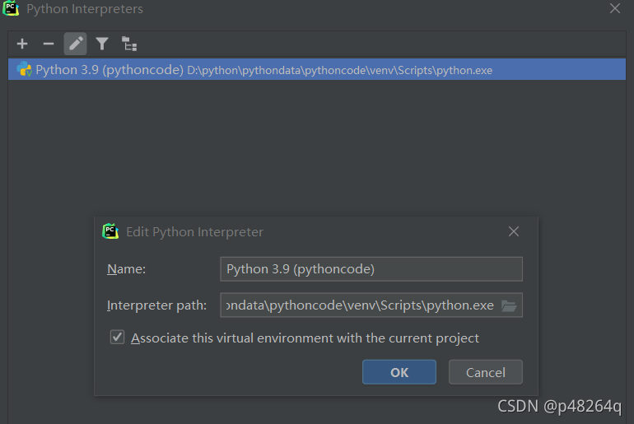Toggle Associate this virtual environment checkbox
The height and width of the screenshot is (424, 634).
[117, 337]
